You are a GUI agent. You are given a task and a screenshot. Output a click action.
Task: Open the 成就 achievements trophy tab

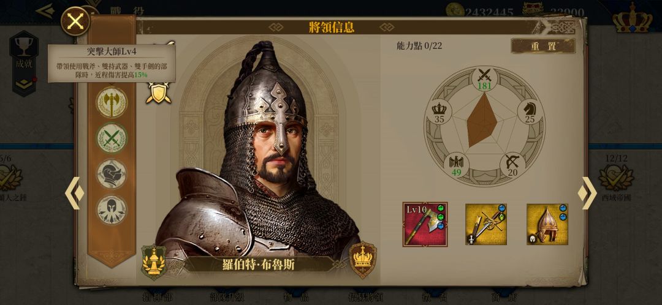click(x=24, y=63)
